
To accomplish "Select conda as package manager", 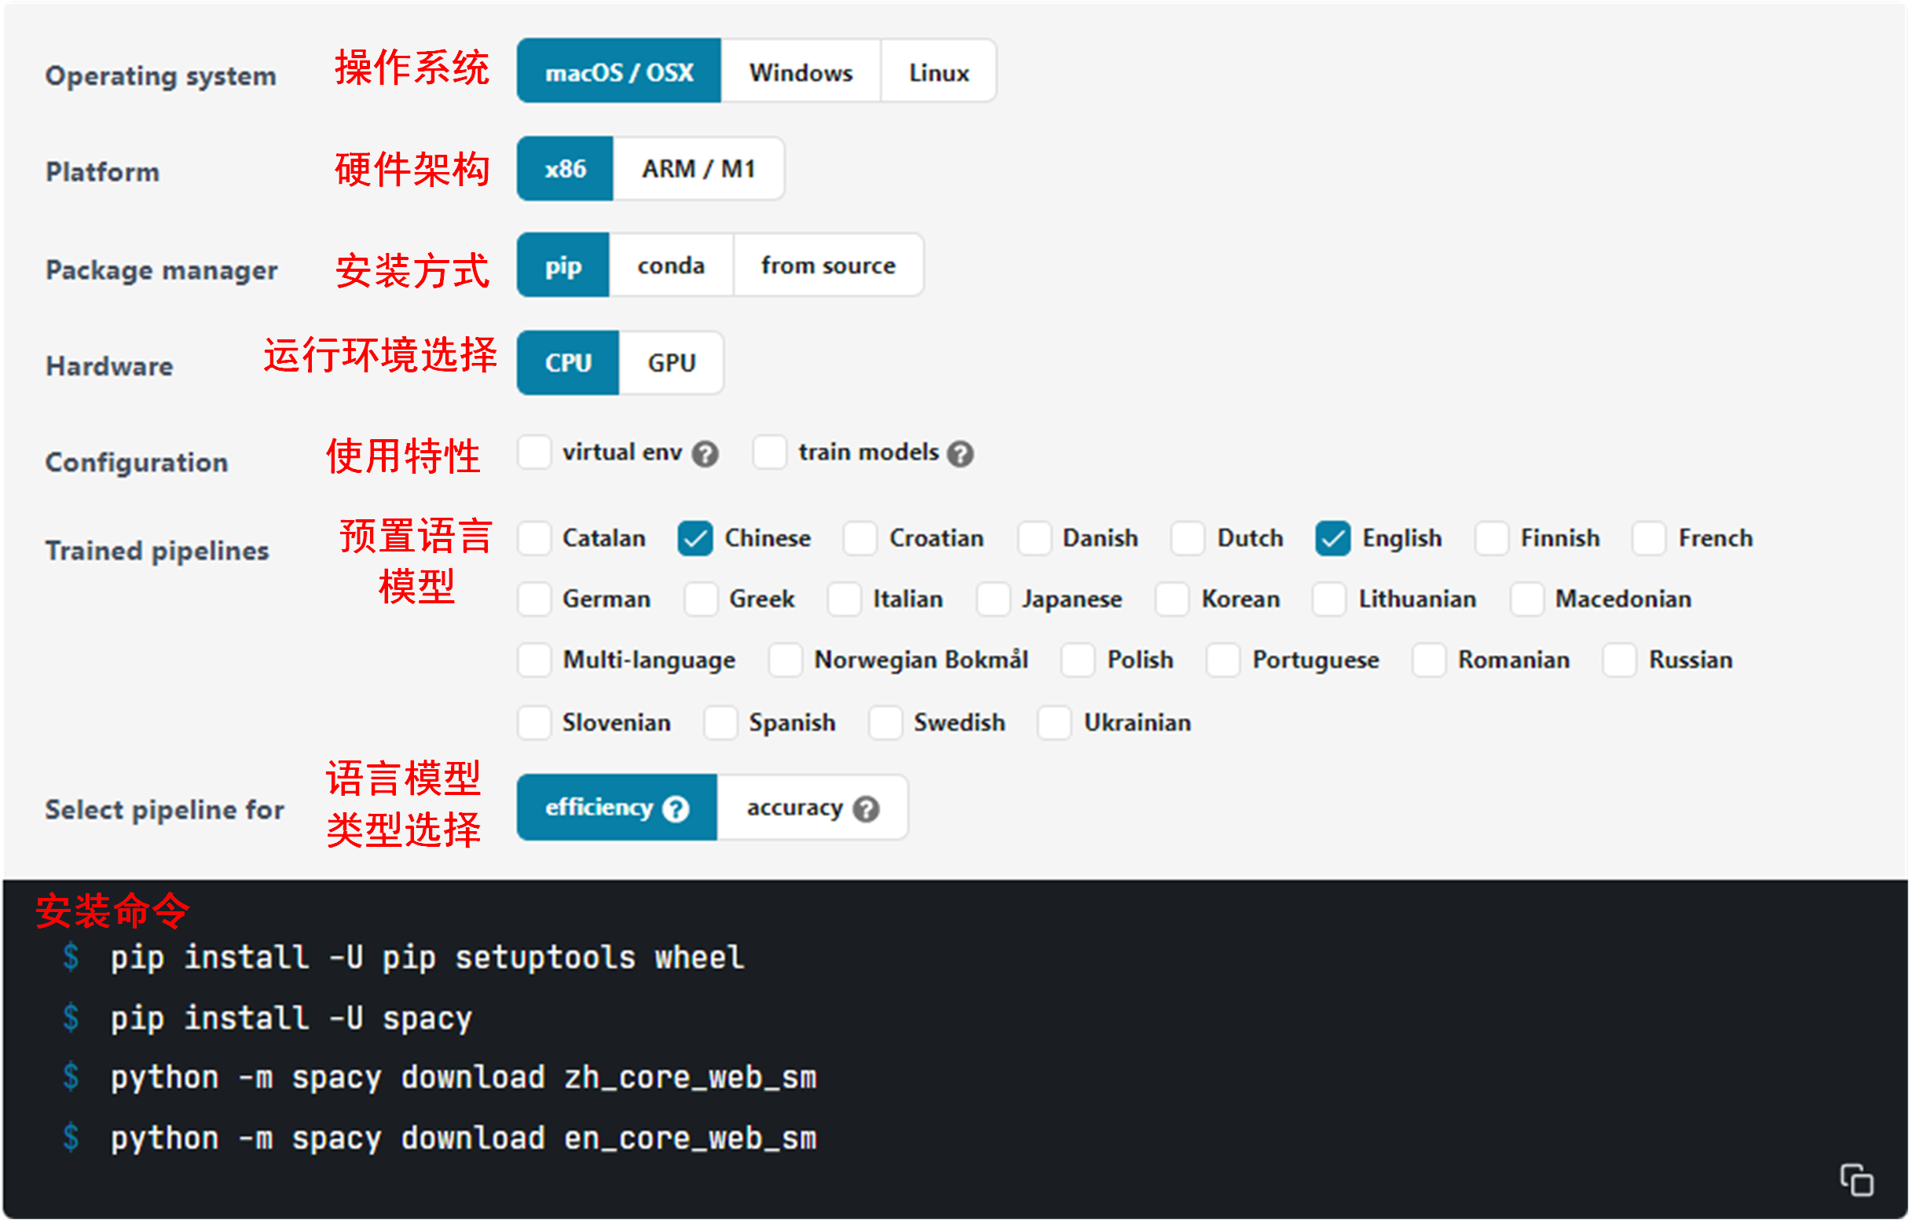I will click(x=671, y=266).
